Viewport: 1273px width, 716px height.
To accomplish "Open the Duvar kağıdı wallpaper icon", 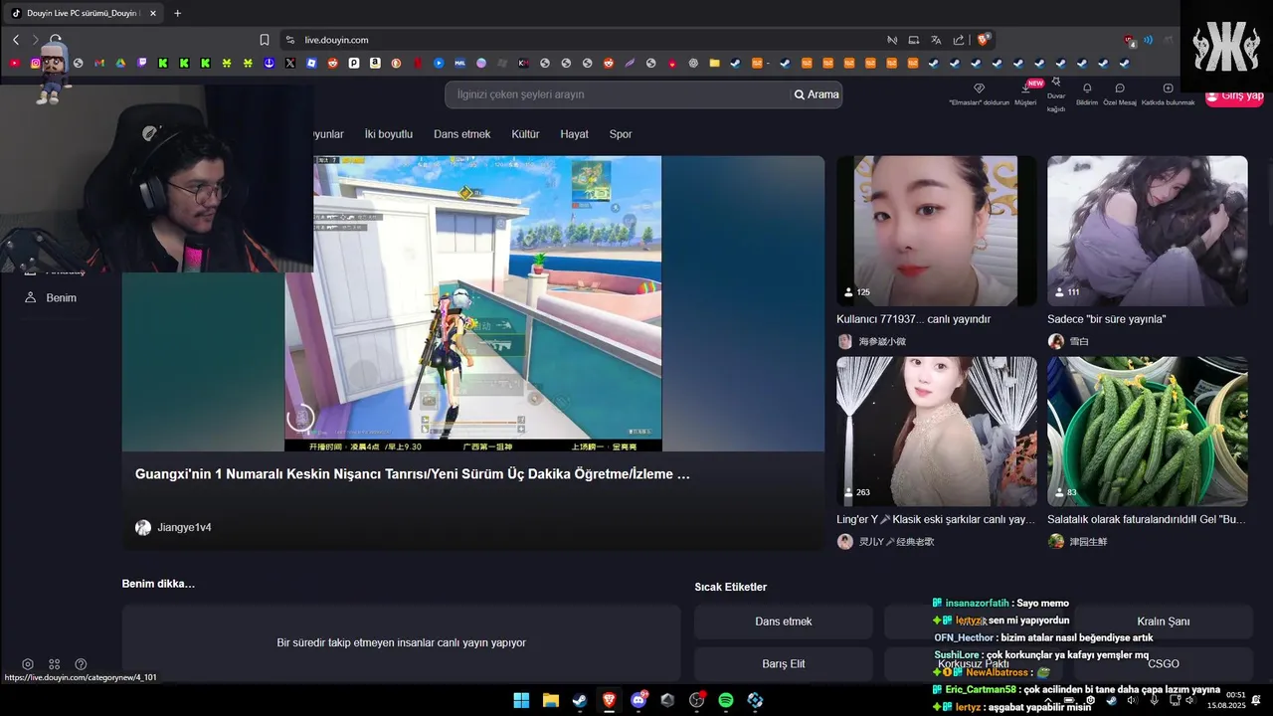I will 1056,83.
